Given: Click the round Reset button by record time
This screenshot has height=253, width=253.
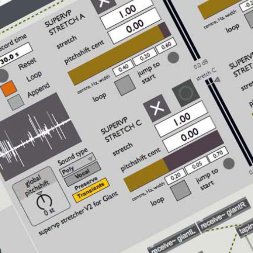Looking at the screenshot, I should pyautogui.click(x=3, y=75).
